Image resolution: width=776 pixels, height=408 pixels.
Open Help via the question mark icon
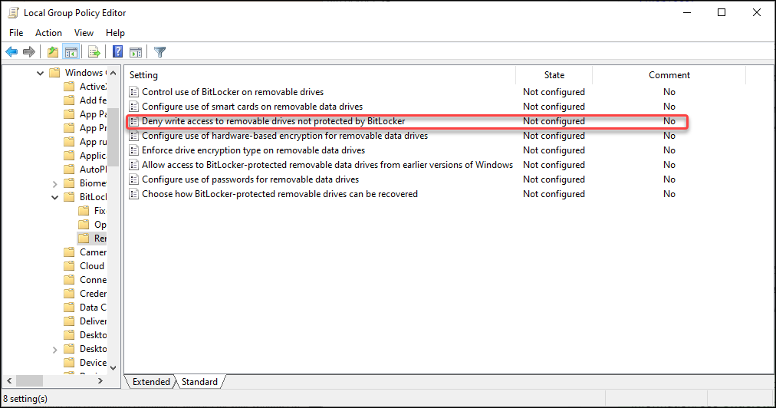click(118, 52)
